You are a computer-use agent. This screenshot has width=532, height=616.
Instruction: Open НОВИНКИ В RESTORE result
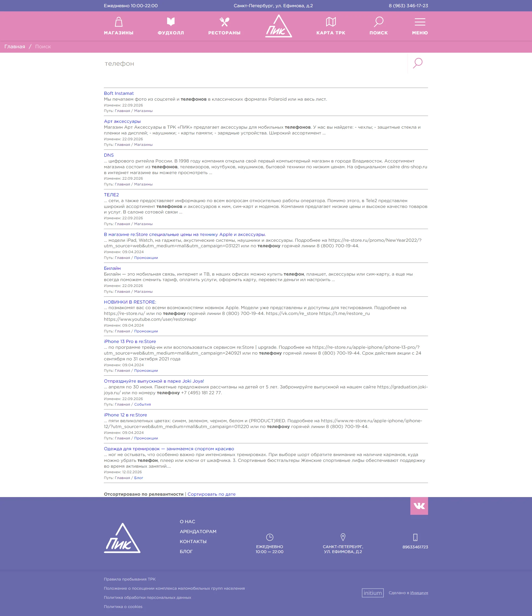[130, 302]
